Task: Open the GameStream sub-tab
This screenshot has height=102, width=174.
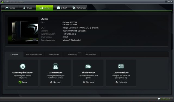Action: click(54, 54)
